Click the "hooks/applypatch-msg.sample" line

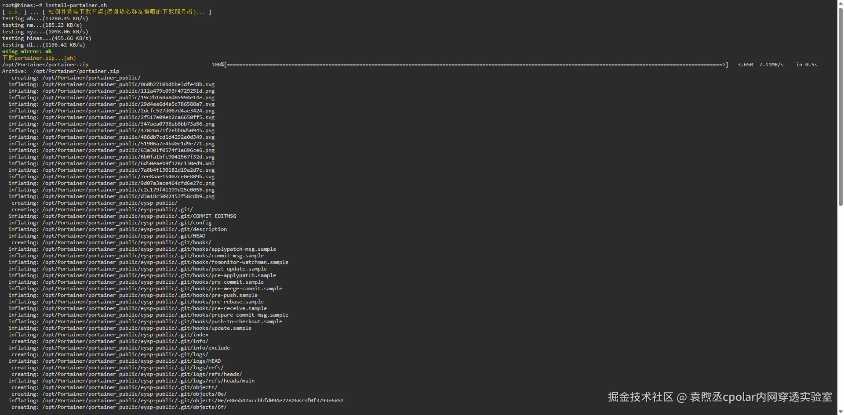[142, 249]
